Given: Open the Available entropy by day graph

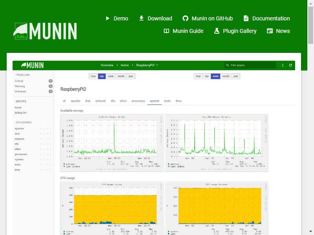Looking at the screenshot, I should [x=112, y=143].
